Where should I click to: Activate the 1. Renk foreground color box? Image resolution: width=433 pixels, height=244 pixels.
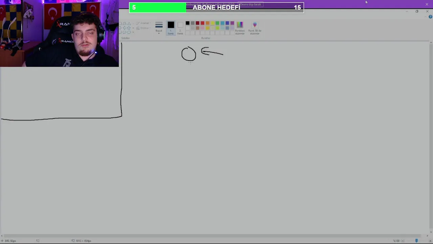(x=171, y=28)
